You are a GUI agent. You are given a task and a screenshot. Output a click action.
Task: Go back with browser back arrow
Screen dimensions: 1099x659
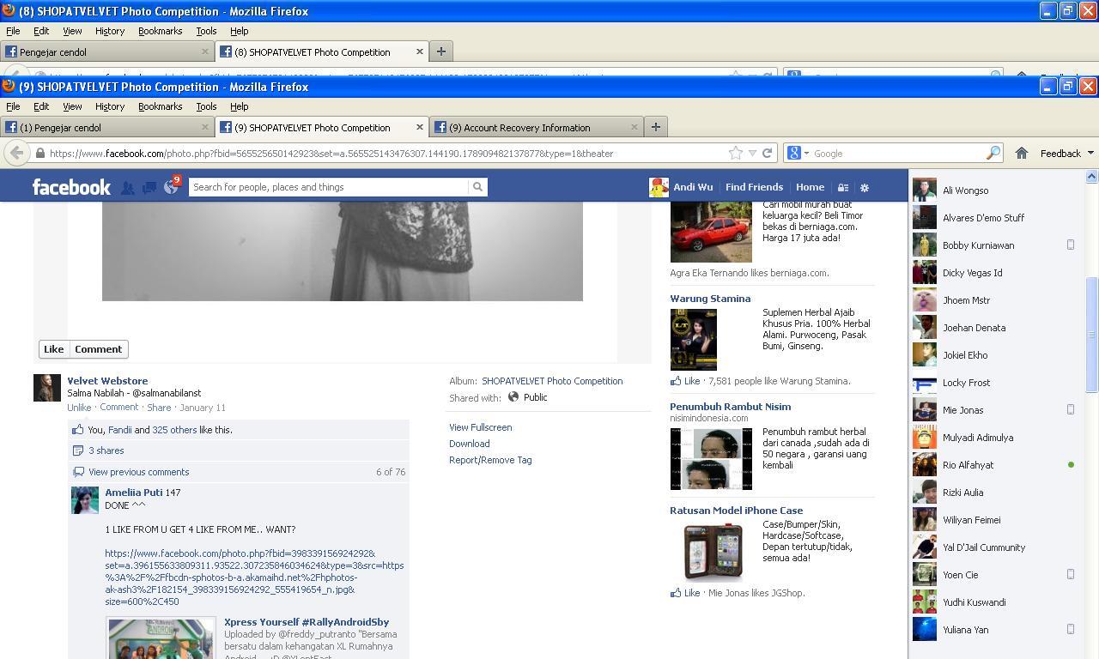(16, 153)
